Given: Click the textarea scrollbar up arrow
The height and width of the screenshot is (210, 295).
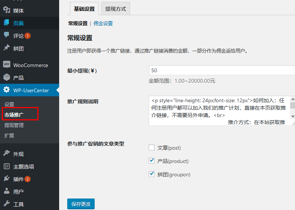Looking at the screenshot, I should click(292, 99).
